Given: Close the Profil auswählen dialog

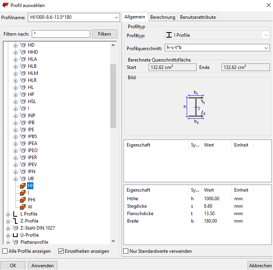Looking at the screenshot, I should click(269, 5).
